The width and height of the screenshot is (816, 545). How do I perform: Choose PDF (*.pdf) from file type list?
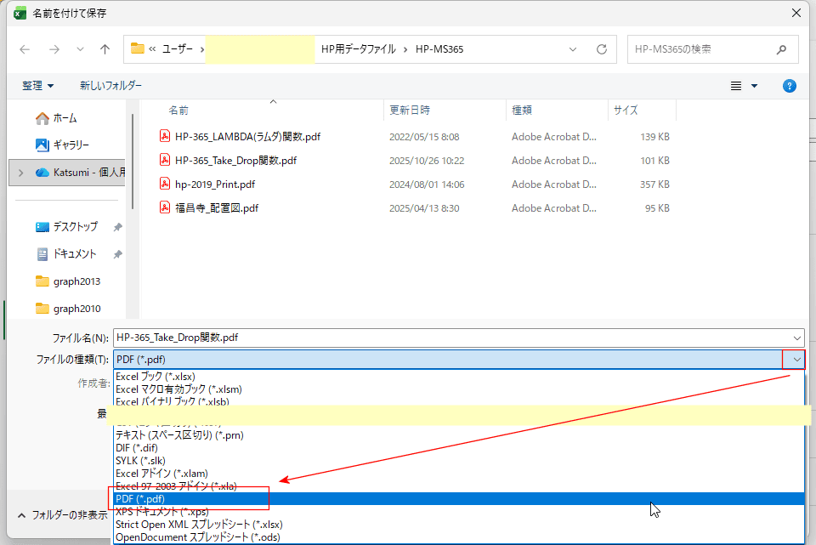(141, 499)
